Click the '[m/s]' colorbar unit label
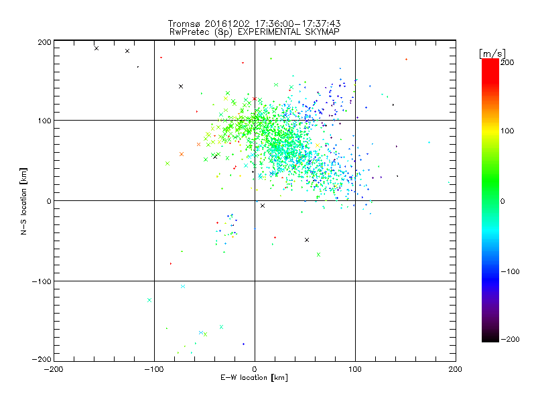536x402 pixels. pyautogui.click(x=492, y=54)
